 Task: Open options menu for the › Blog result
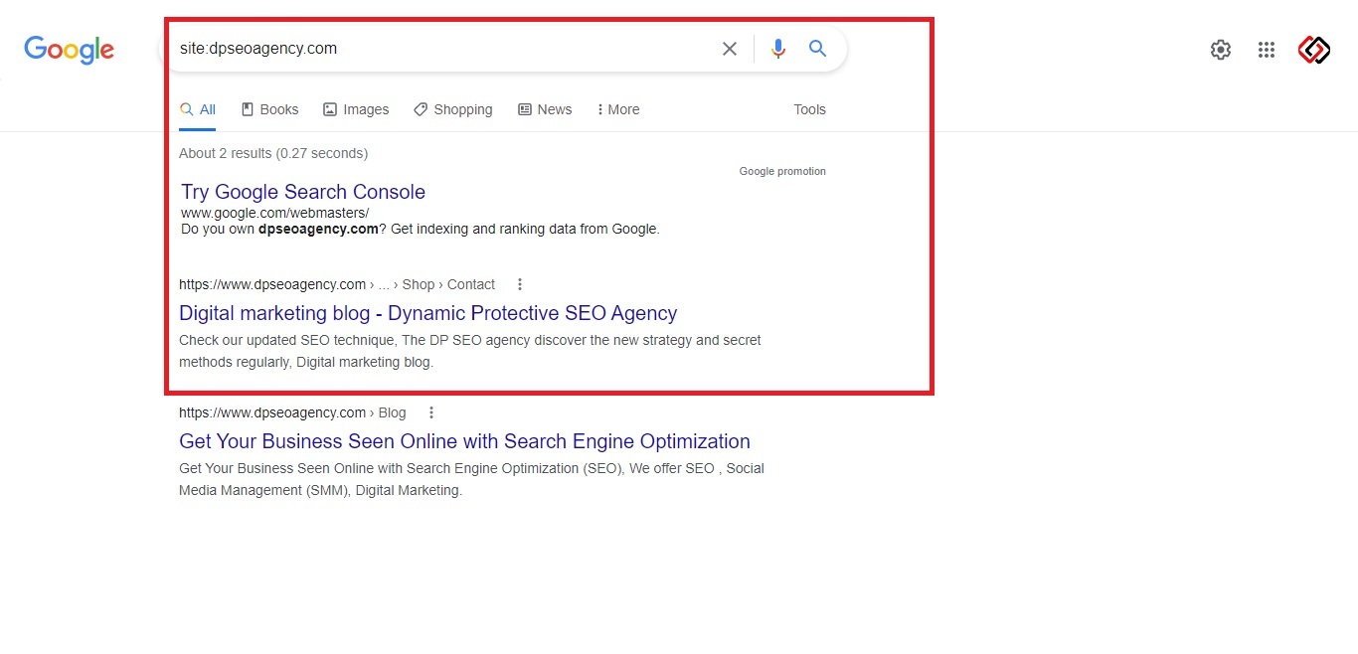[x=431, y=412]
